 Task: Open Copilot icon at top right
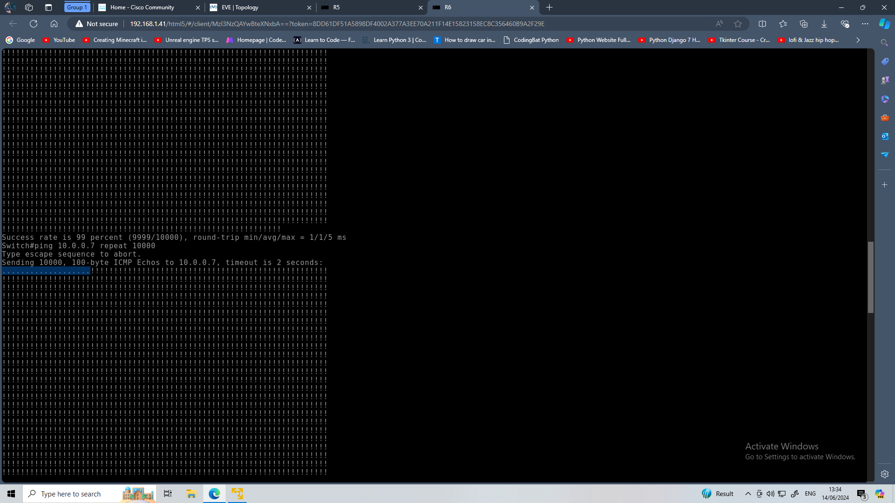click(x=884, y=24)
